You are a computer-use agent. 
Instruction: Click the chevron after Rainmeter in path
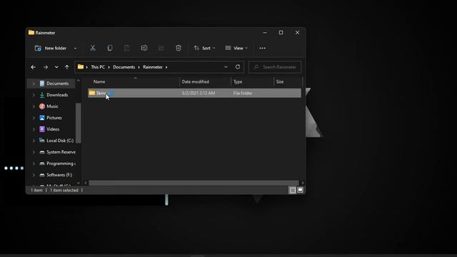coord(166,67)
